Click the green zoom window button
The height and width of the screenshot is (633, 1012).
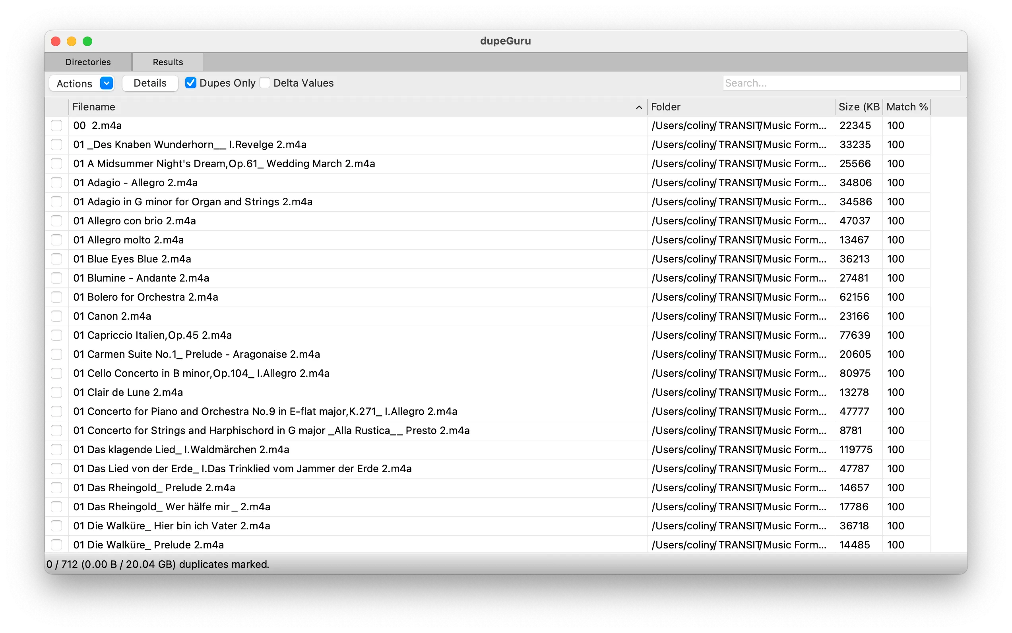click(x=87, y=41)
